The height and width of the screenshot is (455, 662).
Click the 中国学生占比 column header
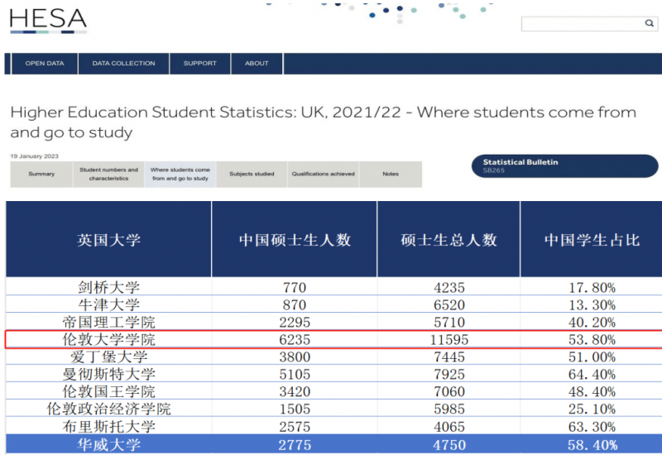pos(591,240)
